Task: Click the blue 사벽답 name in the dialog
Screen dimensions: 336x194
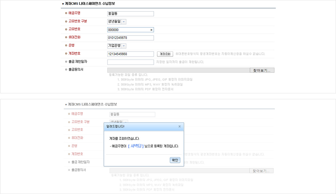Action: point(136,146)
